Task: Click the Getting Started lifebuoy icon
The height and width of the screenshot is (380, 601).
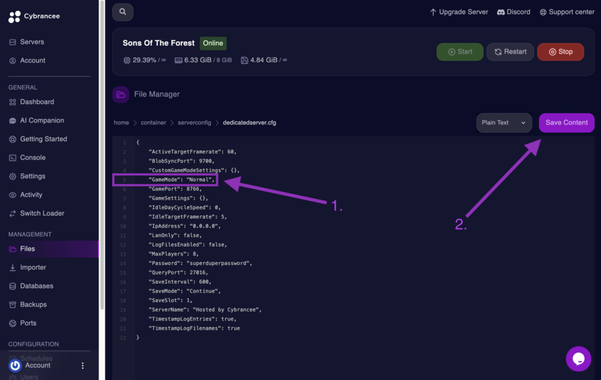Action: coord(13,139)
